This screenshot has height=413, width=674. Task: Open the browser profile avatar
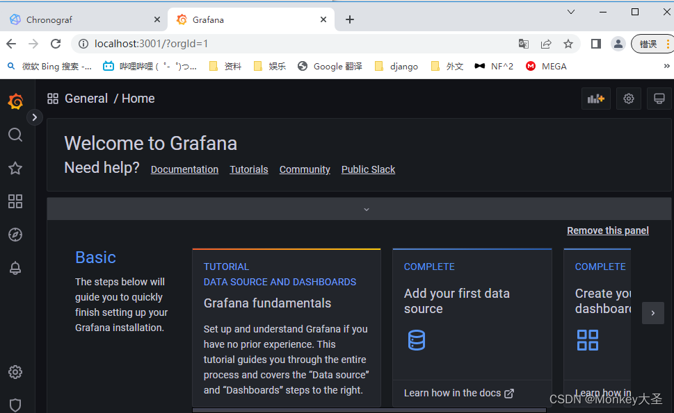click(618, 44)
